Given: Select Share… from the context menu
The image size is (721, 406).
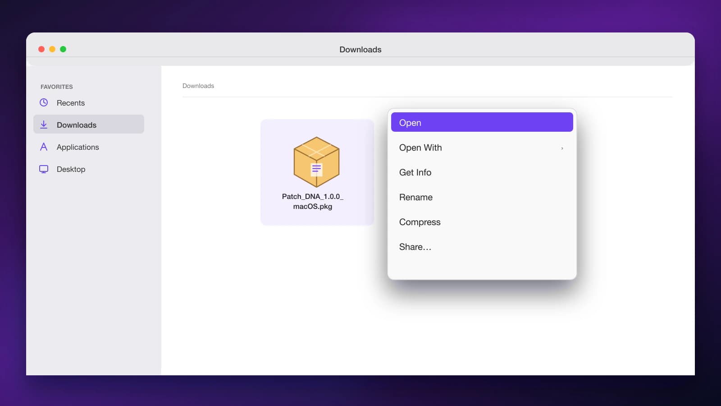Looking at the screenshot, I should pyautogui.click(x=482, y=247).
